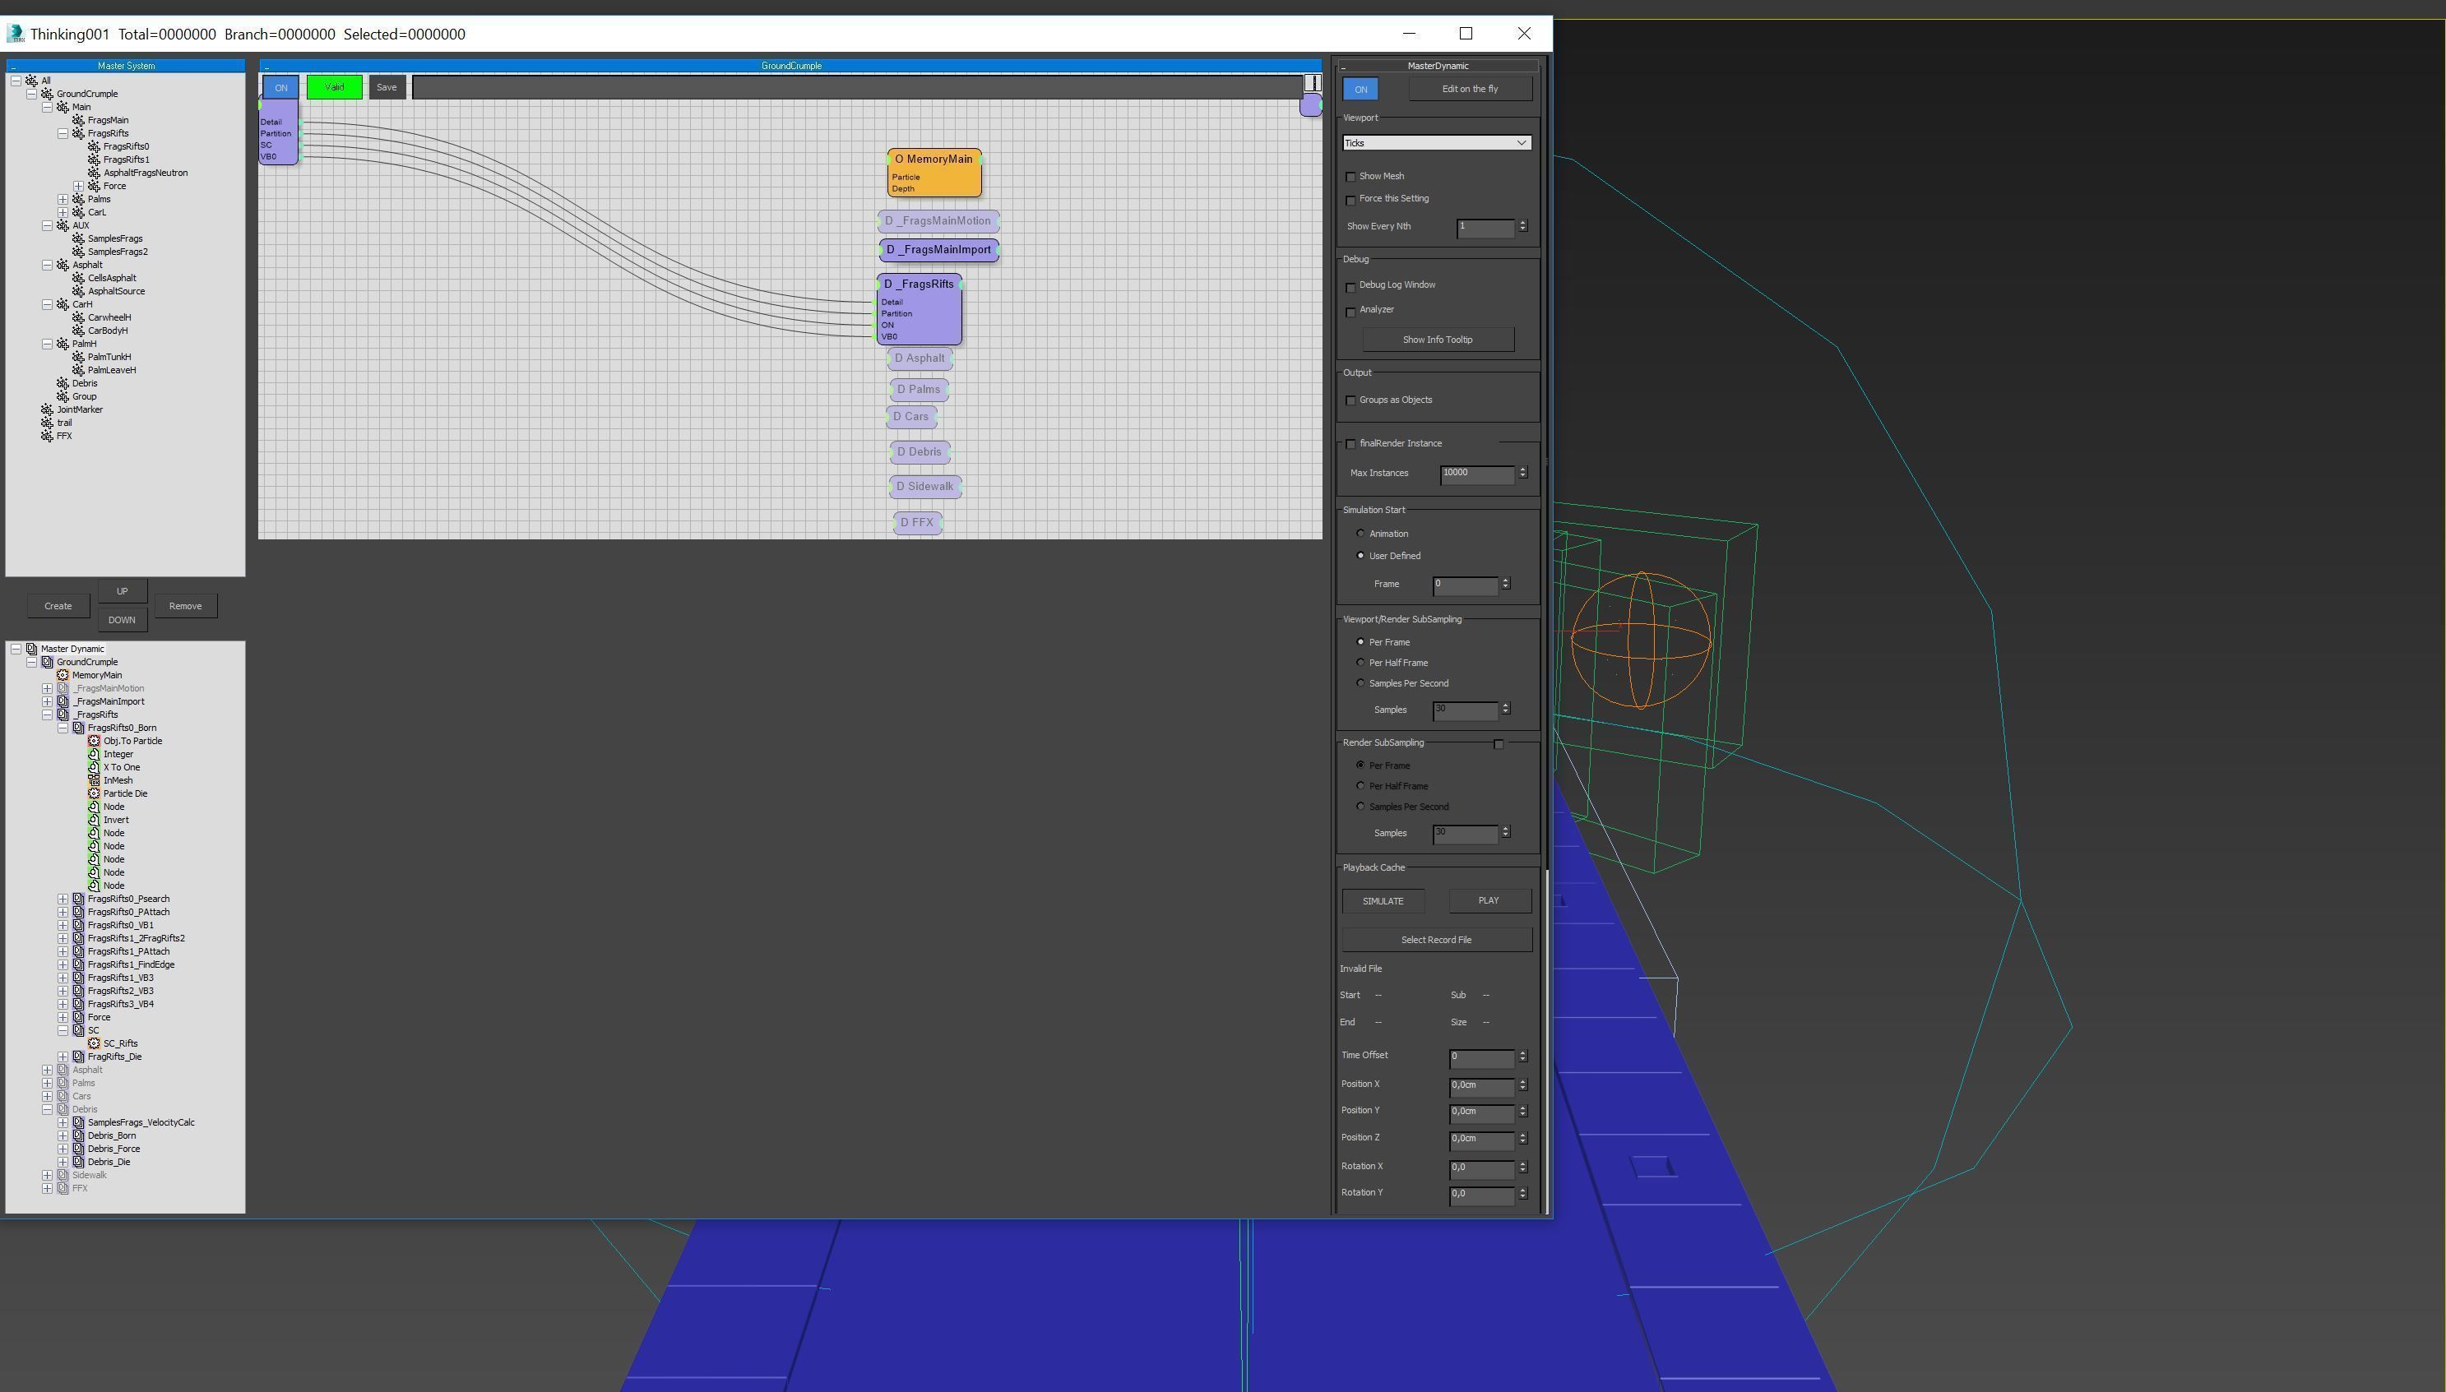Image resolution: width=2446 pixels, height=1392 pixels.
Task: Select FragsRifts1_FindEdge in the dynamic tree
Action: pos(131,964)
